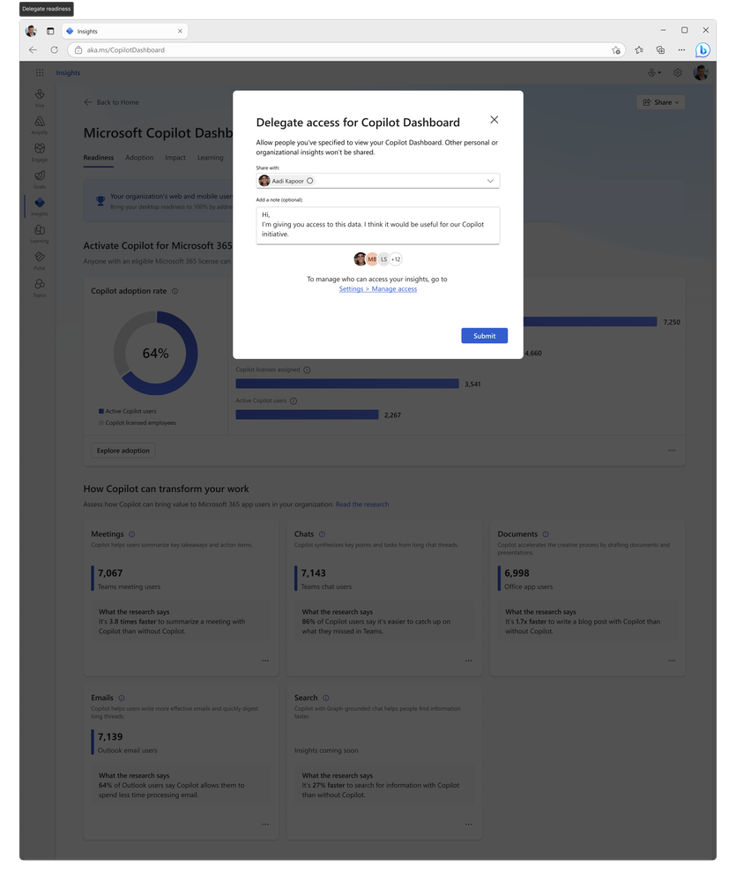The width and height of the screenshot is (736, 881).
Task: Switch to the Learning dashboard tab
Action: click(x=210, y=158)
